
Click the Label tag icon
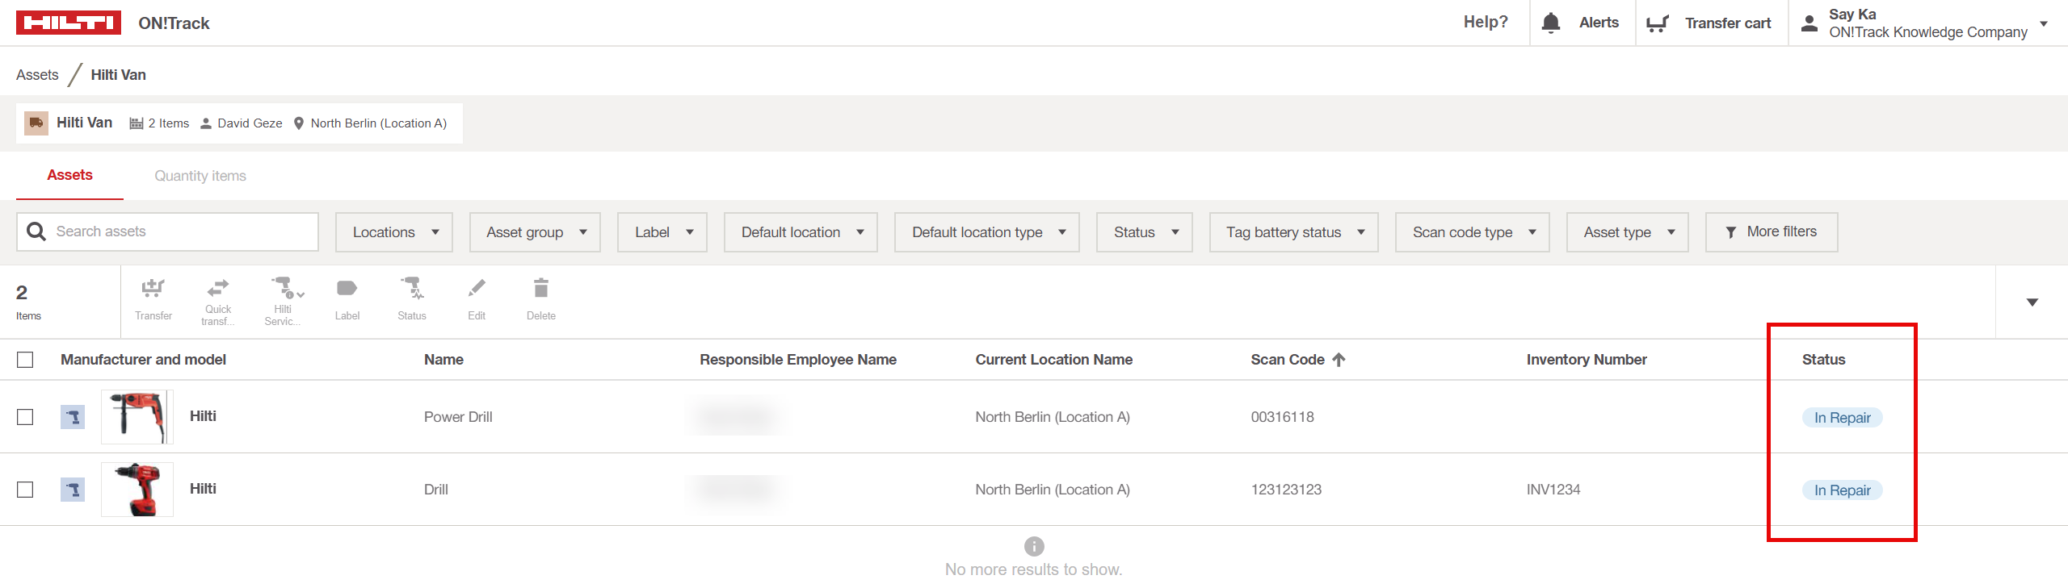point(347,289)
